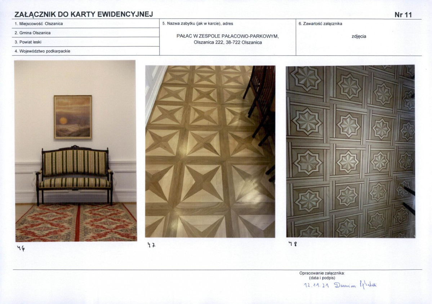This screenshot has width=432, height=304.
Task: Click the Województwo podkarpackie field
Action: point(86,51)
